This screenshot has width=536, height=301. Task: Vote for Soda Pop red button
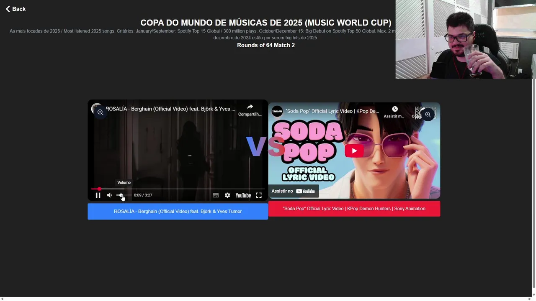point(354,209)
